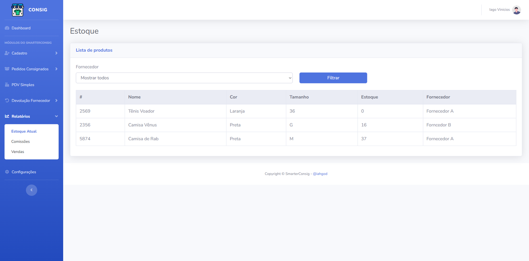Collapse the Relatórios menu chevron

click(x=57, y=116)
